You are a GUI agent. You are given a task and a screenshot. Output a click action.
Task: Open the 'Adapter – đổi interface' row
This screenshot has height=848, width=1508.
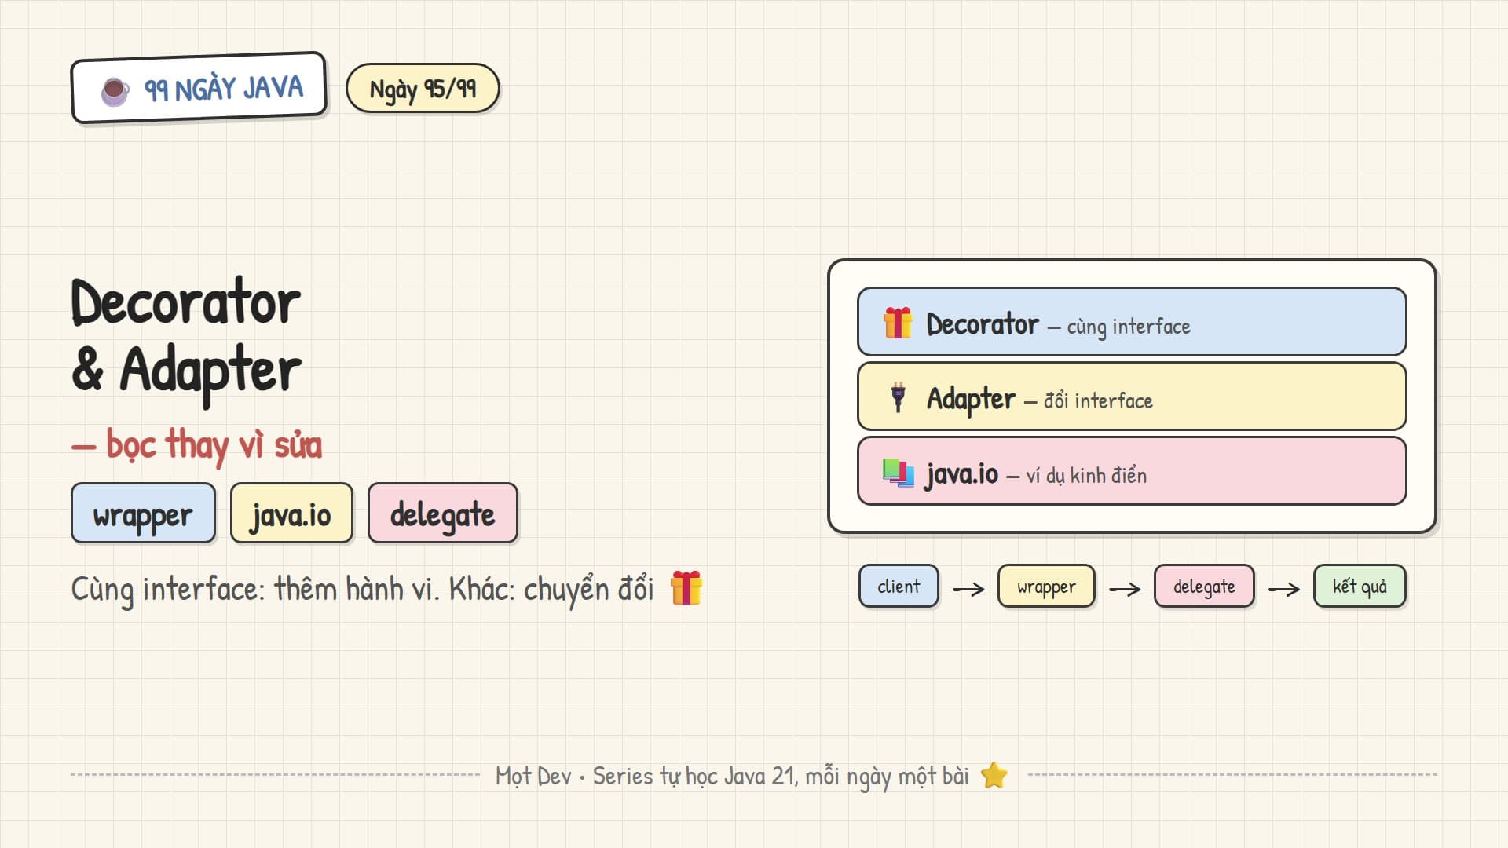[1132, 397]
